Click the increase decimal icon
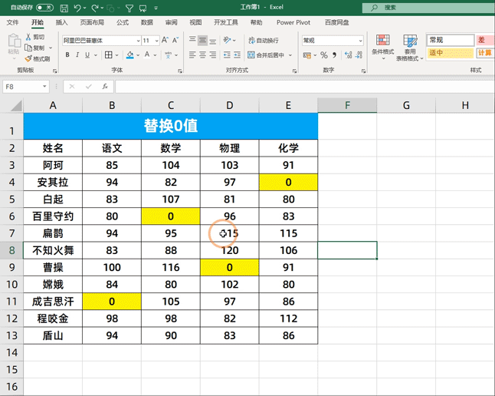495x396 pixels. 348,55
